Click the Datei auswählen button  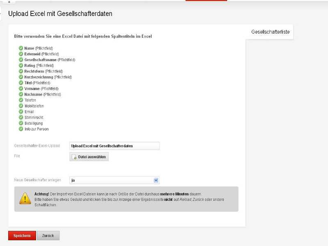click(89, 157)
